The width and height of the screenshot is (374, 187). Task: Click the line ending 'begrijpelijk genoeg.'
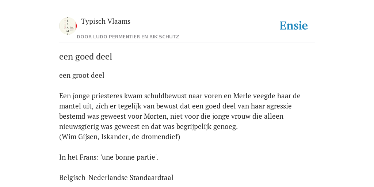pos(148,127)
